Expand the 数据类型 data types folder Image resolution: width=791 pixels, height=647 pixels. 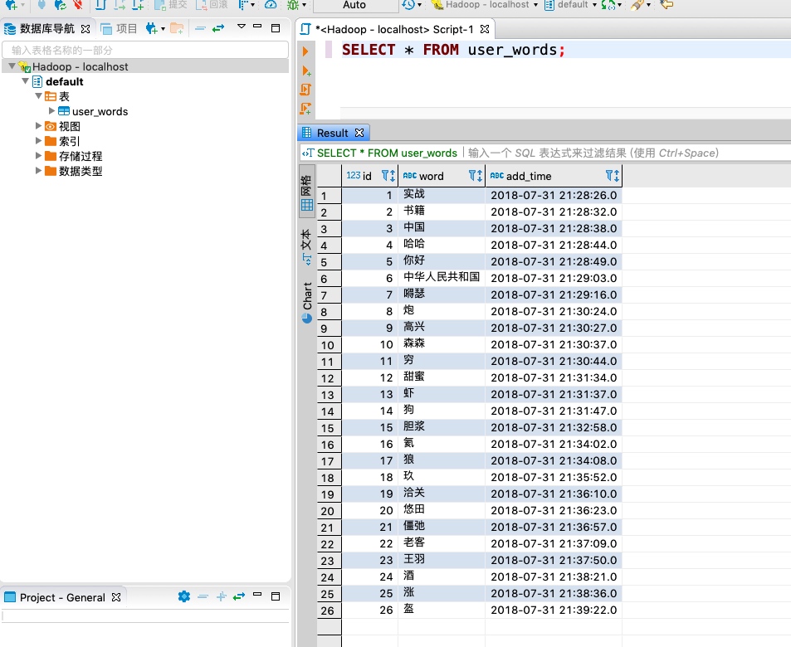38,170
